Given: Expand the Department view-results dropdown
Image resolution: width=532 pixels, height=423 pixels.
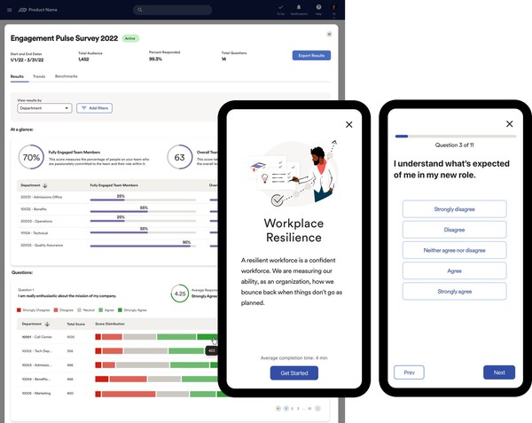Looking at the screenshot, I should coord(43,108).
